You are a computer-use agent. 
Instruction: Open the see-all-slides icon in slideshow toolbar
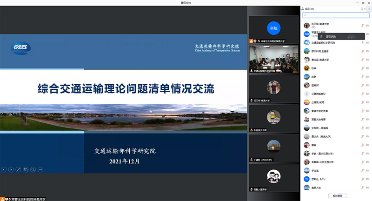[x=26, y=169]
